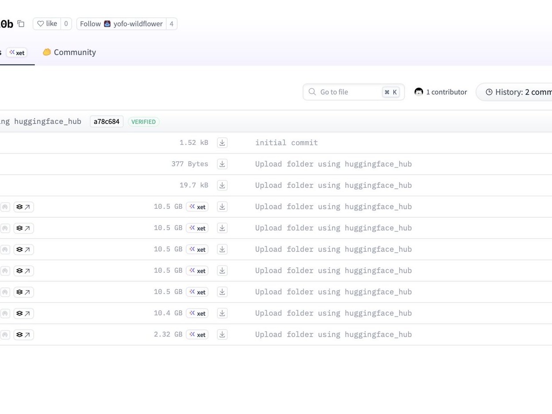552x414 pixels.
Task: Open layers viewer icon on the 2.32 GB row
Action: (x=24, y=334)
